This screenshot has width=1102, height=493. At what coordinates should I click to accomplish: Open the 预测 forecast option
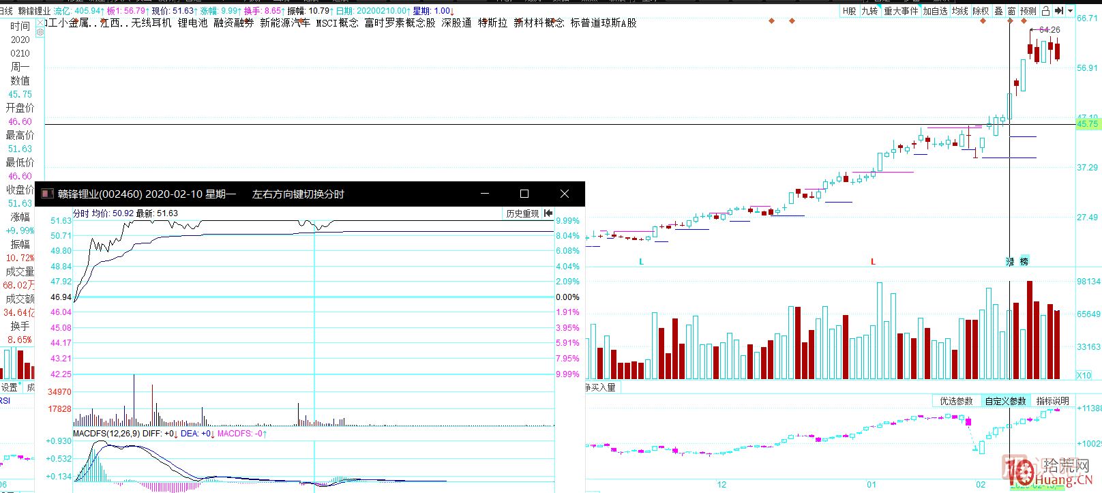[1028, 11]
